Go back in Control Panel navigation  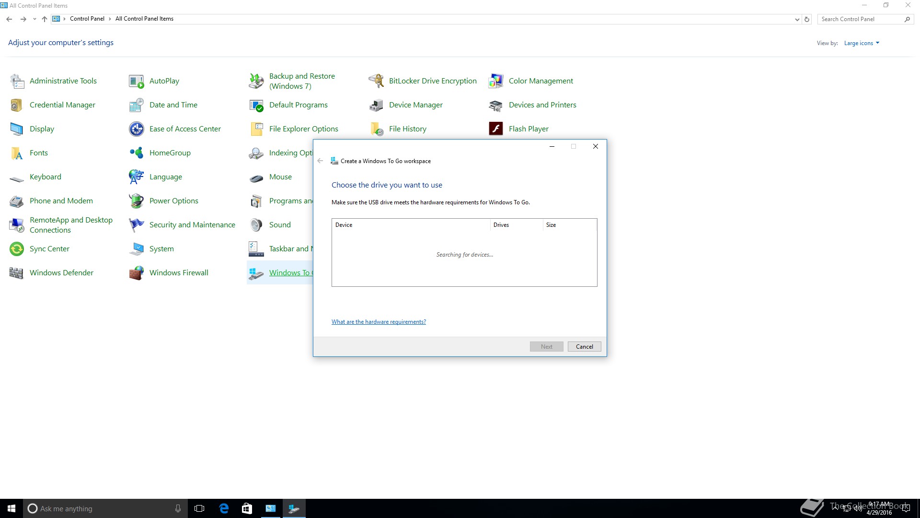click(x=9, y=19)
